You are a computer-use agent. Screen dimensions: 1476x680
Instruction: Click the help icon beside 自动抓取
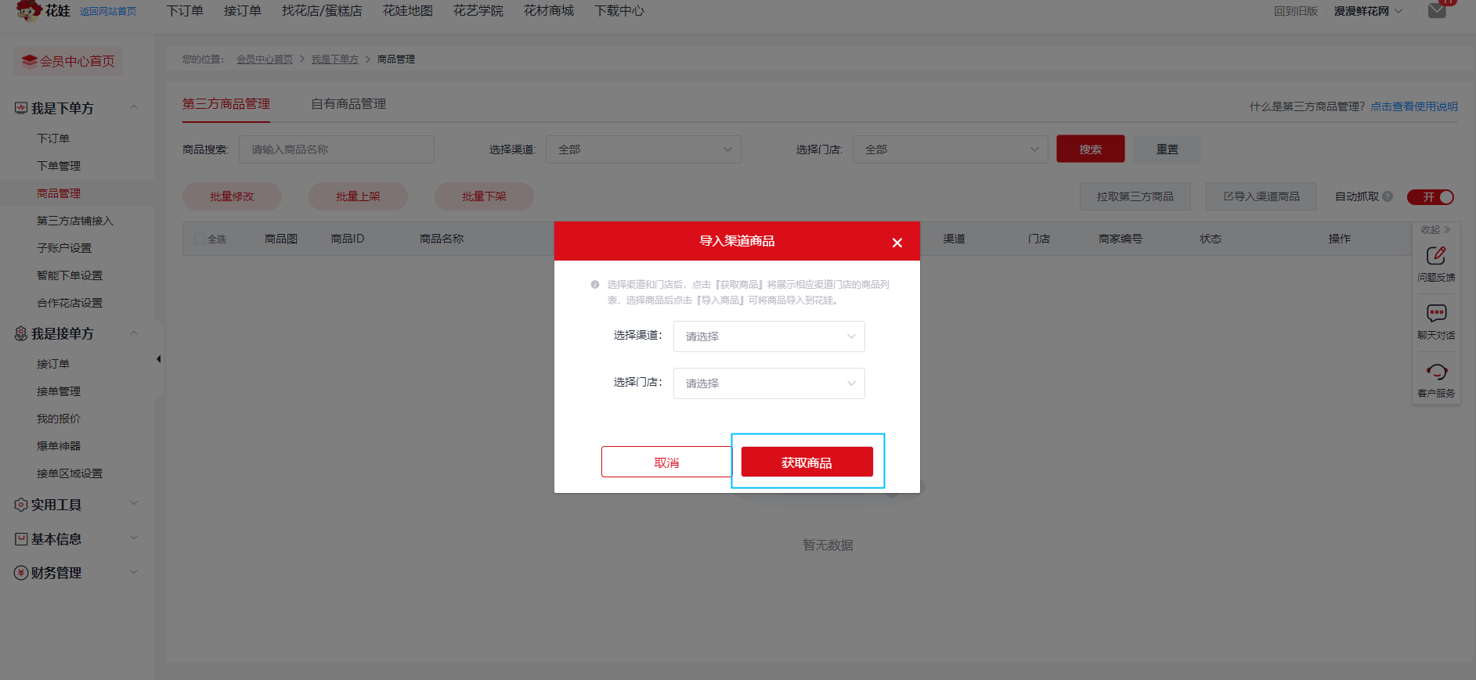tap(1388, 197)
